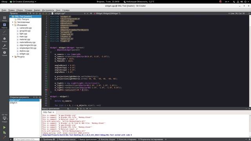251x141 pixels.
Task: Open the 5 Консоль отладчика output pane
Action: [127, 139]
